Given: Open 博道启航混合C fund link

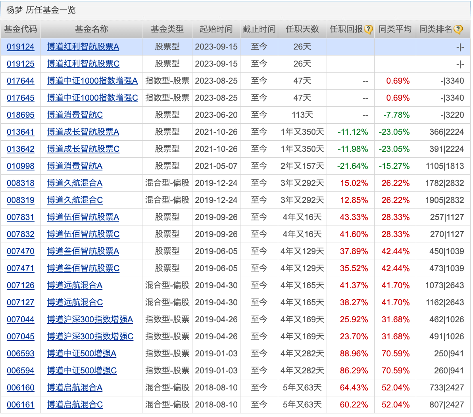Looking at the screenshot, I should pyautogui.click(x=75, y=405).
